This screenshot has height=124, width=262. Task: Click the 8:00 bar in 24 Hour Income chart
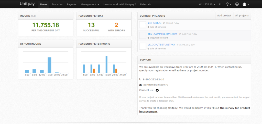[34, 71]
